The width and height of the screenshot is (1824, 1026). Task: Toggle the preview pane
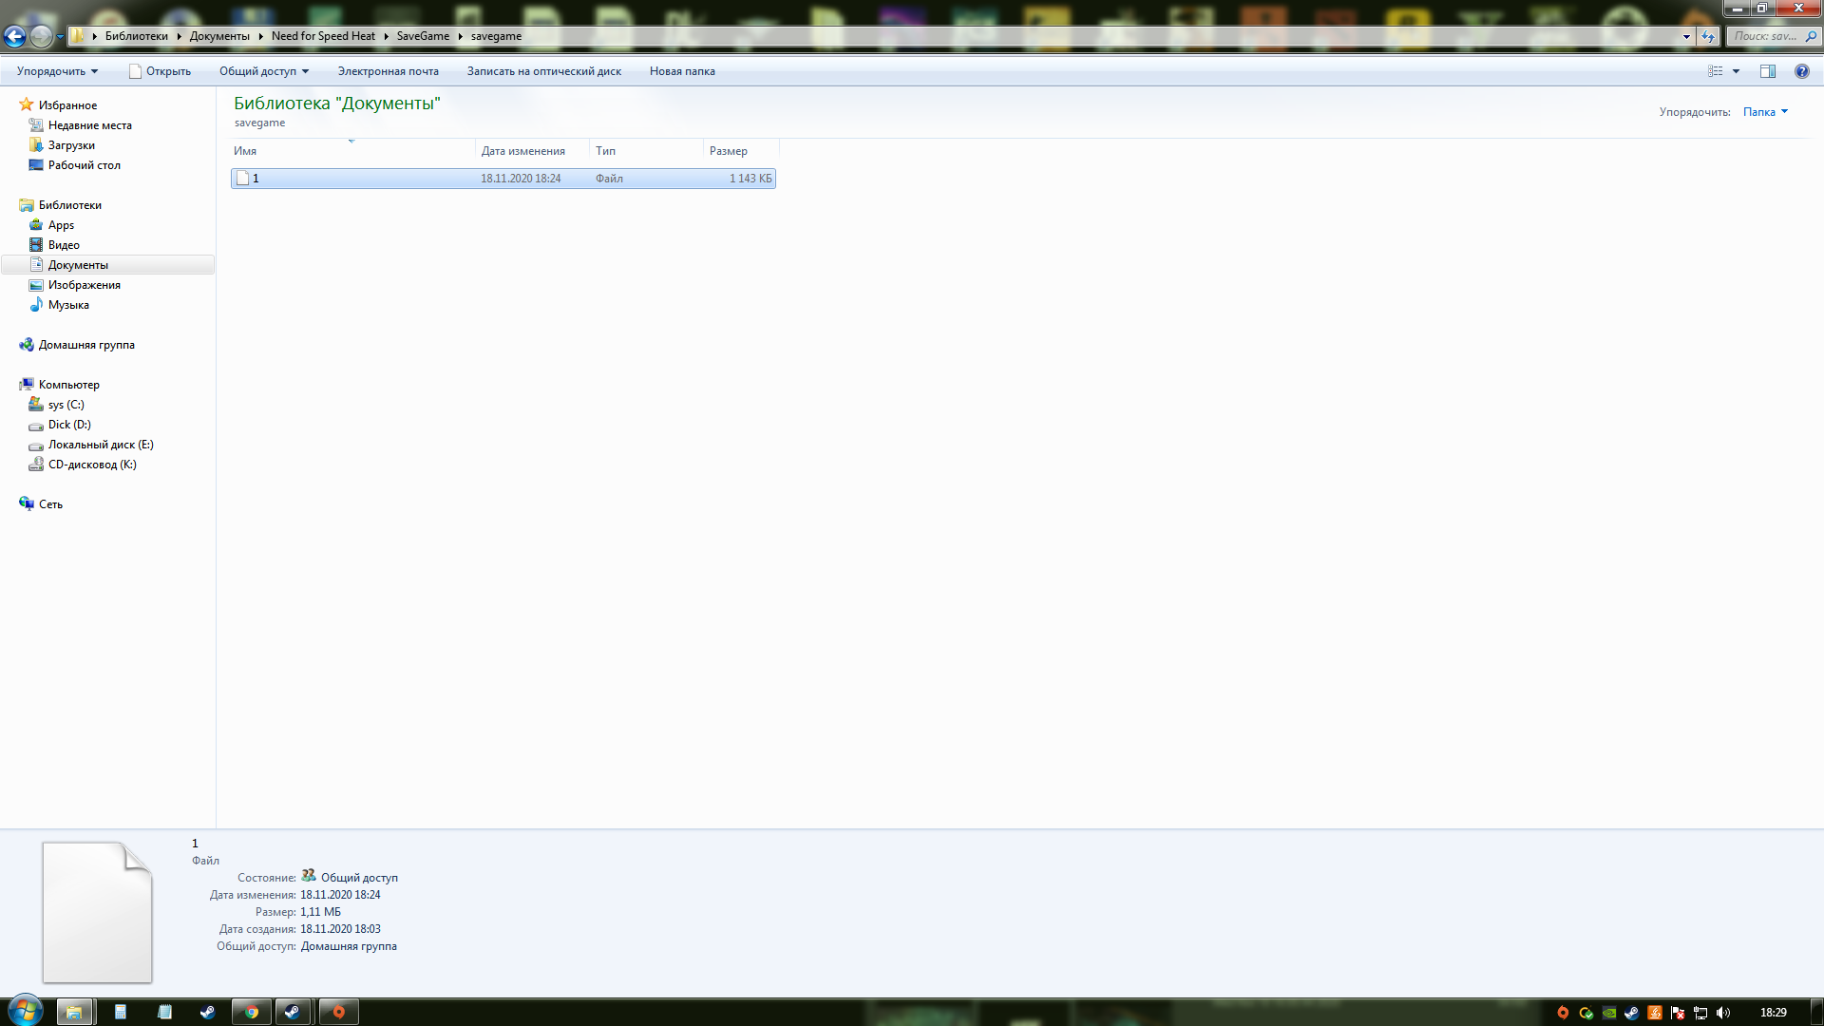(1767, 71)
